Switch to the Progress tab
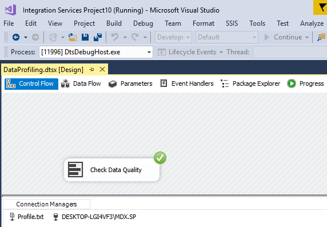 point(305,83)
